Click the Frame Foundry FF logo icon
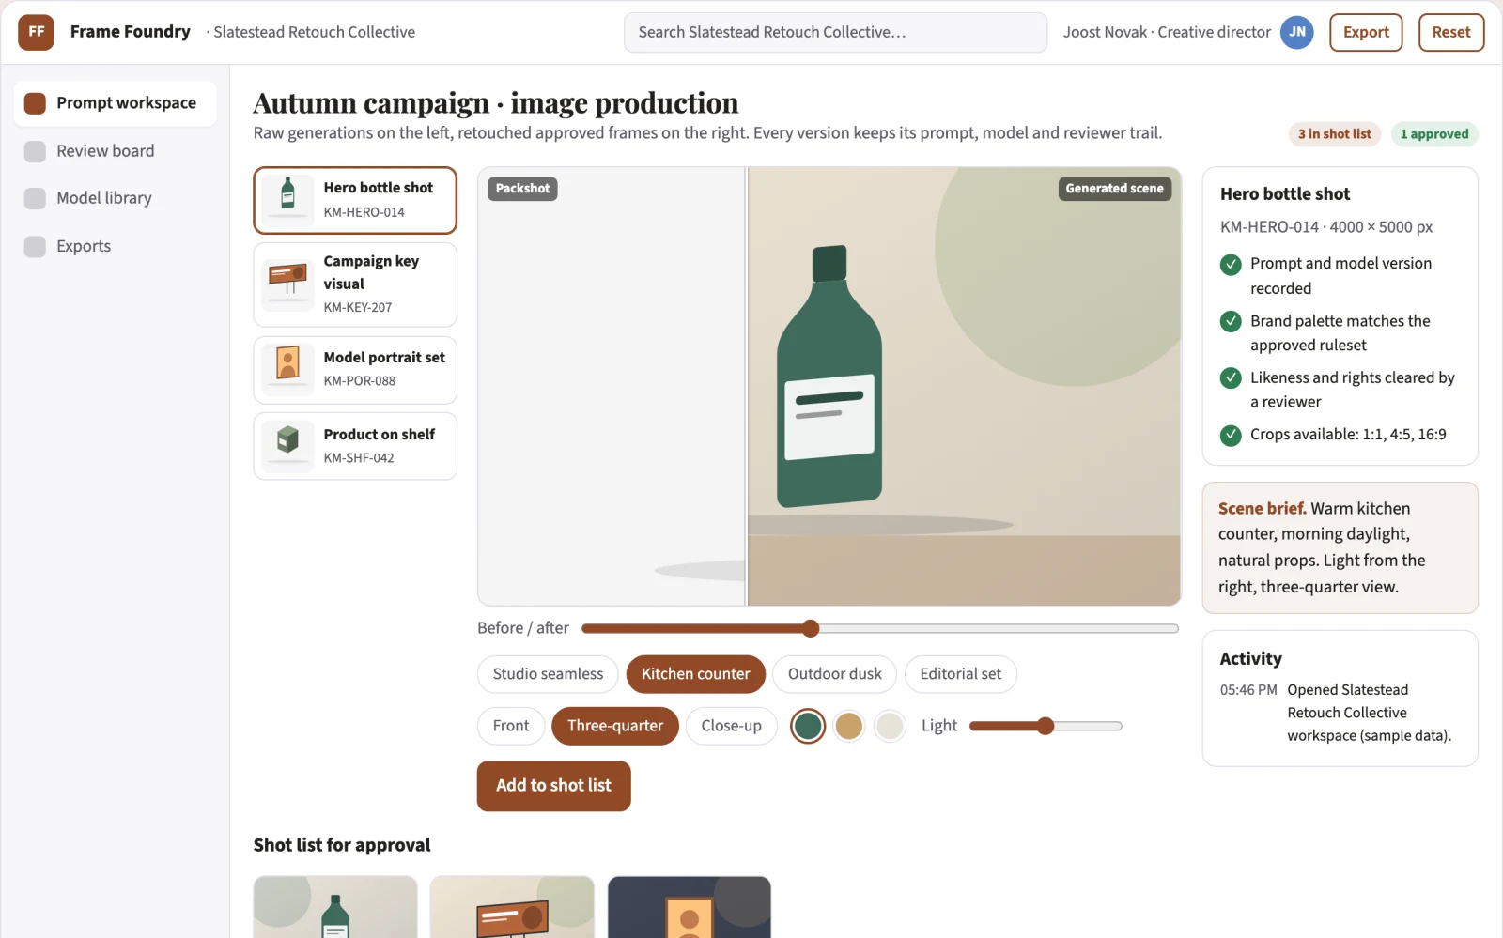 (x=36, y=32)
